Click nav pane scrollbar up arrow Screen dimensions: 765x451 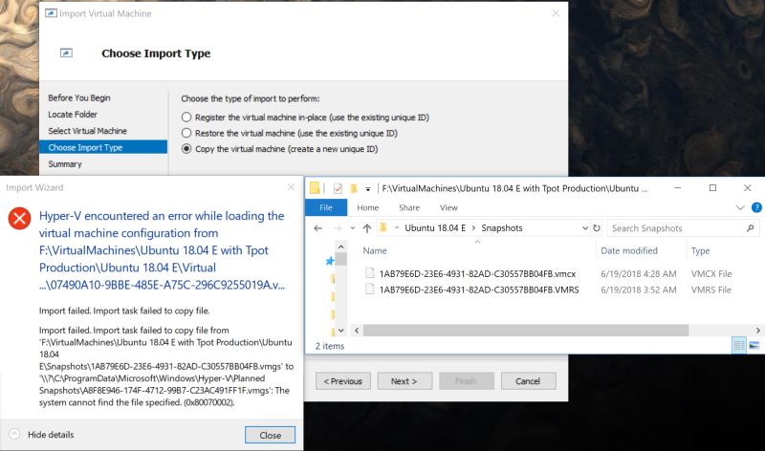click(341, 247)
